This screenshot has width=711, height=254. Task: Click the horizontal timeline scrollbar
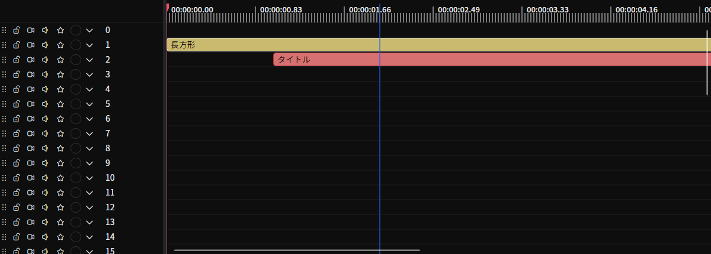point(297,250)
